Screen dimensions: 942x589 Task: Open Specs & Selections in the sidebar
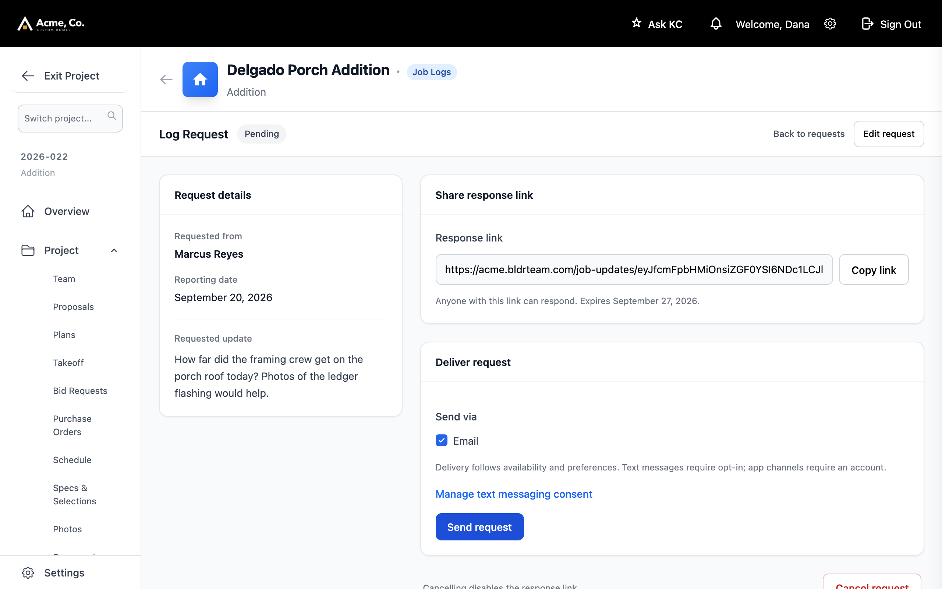pos(75,495)
